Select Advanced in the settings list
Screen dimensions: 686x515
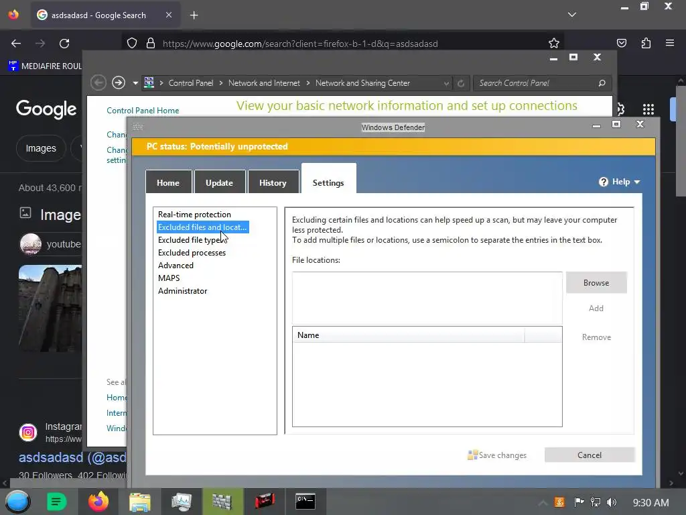176,266
